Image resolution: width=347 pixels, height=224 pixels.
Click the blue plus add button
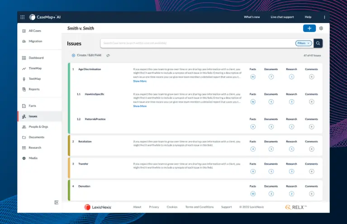pos(309,28)
